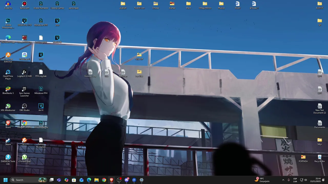Select Essay 1 Word document
The height and width of the screenshot is (184, 328).
254,5
